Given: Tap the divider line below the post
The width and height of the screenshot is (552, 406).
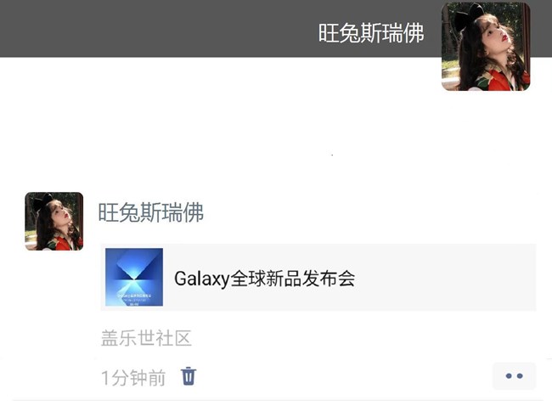Looking at the screenshot, I should point(278,400).
